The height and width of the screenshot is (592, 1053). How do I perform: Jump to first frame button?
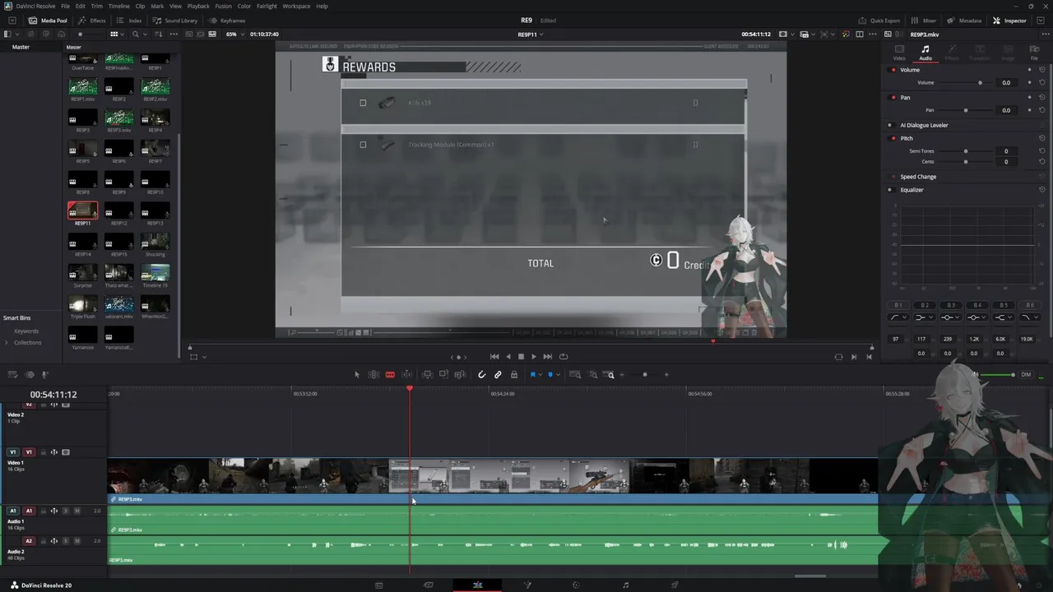tap(494, 357)
